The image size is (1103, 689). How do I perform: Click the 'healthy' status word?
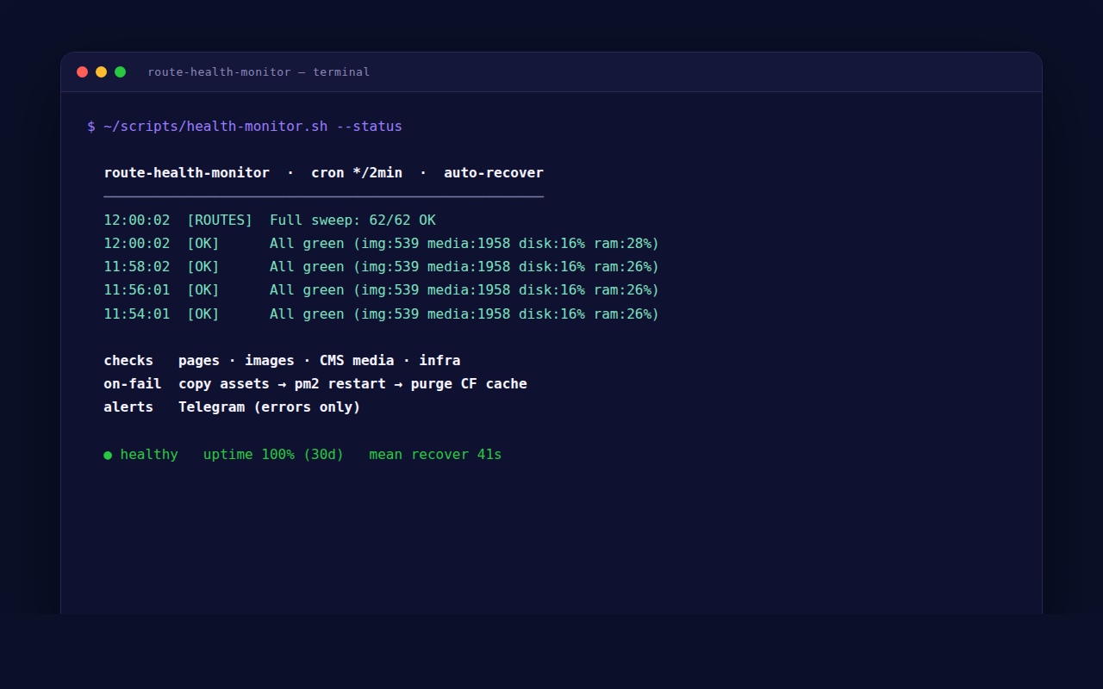tap(149, 455)
